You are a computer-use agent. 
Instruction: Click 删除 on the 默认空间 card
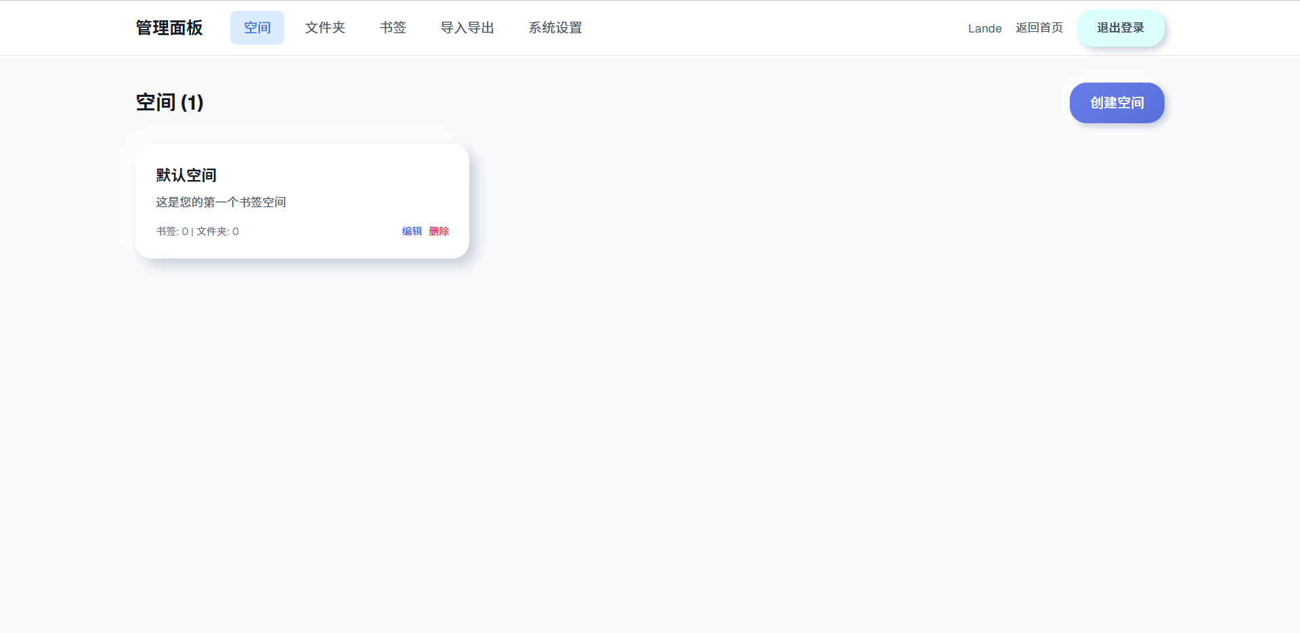click(x=439, y=231)
